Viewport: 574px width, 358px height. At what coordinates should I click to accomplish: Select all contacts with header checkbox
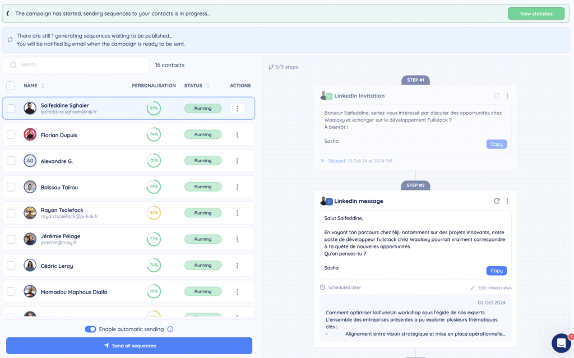11,86
